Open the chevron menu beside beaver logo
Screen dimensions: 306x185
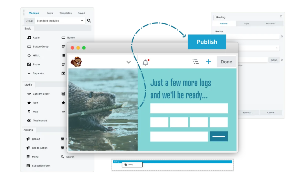coord(129,62)
